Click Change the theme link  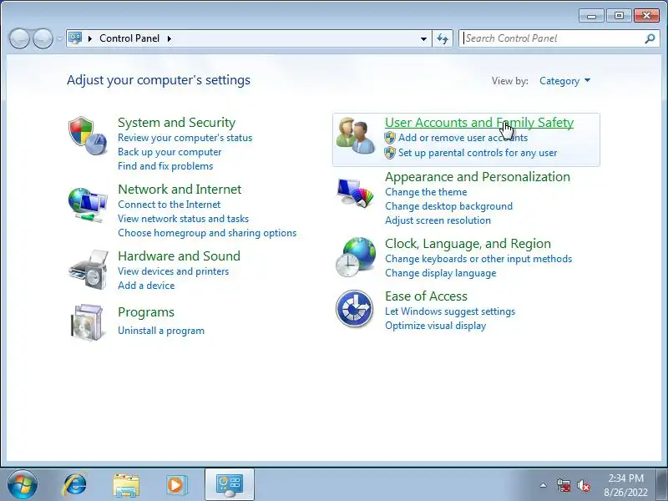coord(426,192)
